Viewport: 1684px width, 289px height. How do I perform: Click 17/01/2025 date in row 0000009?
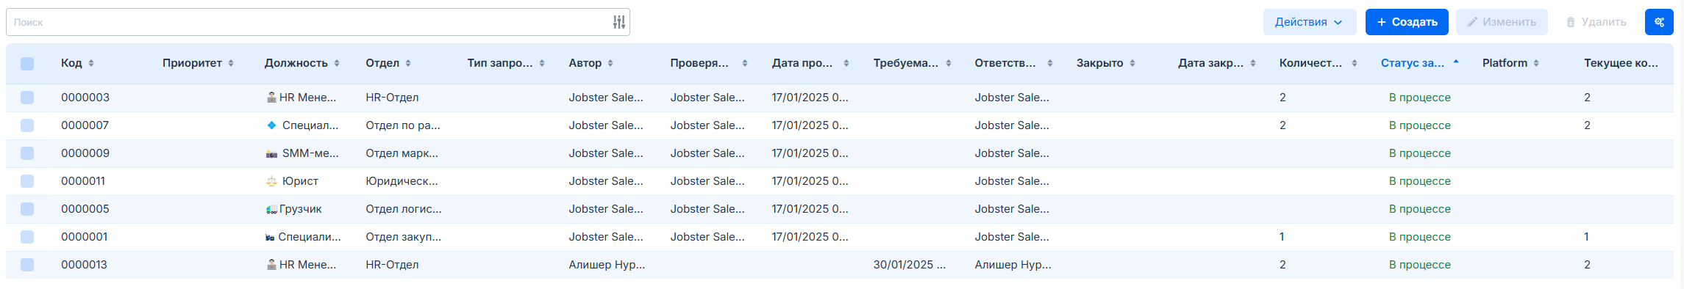coord(810,153)
